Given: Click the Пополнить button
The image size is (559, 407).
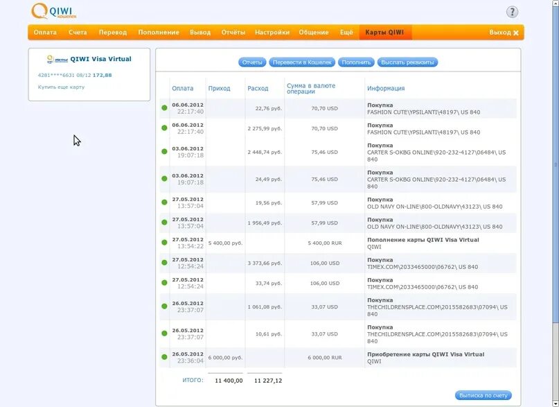Looking at the screenshot, I should (356, 62).
